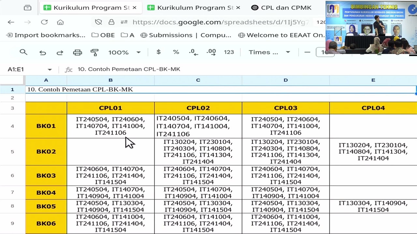This screenshot has height=234, width=417.
Task: Click the browser address bar URL
Action: [221, 22]
